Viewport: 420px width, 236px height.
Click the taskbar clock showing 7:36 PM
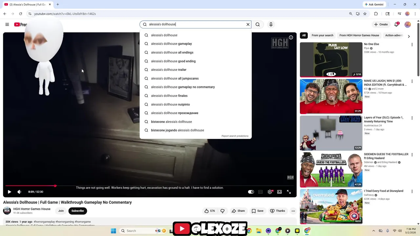[x=411, y=231]
